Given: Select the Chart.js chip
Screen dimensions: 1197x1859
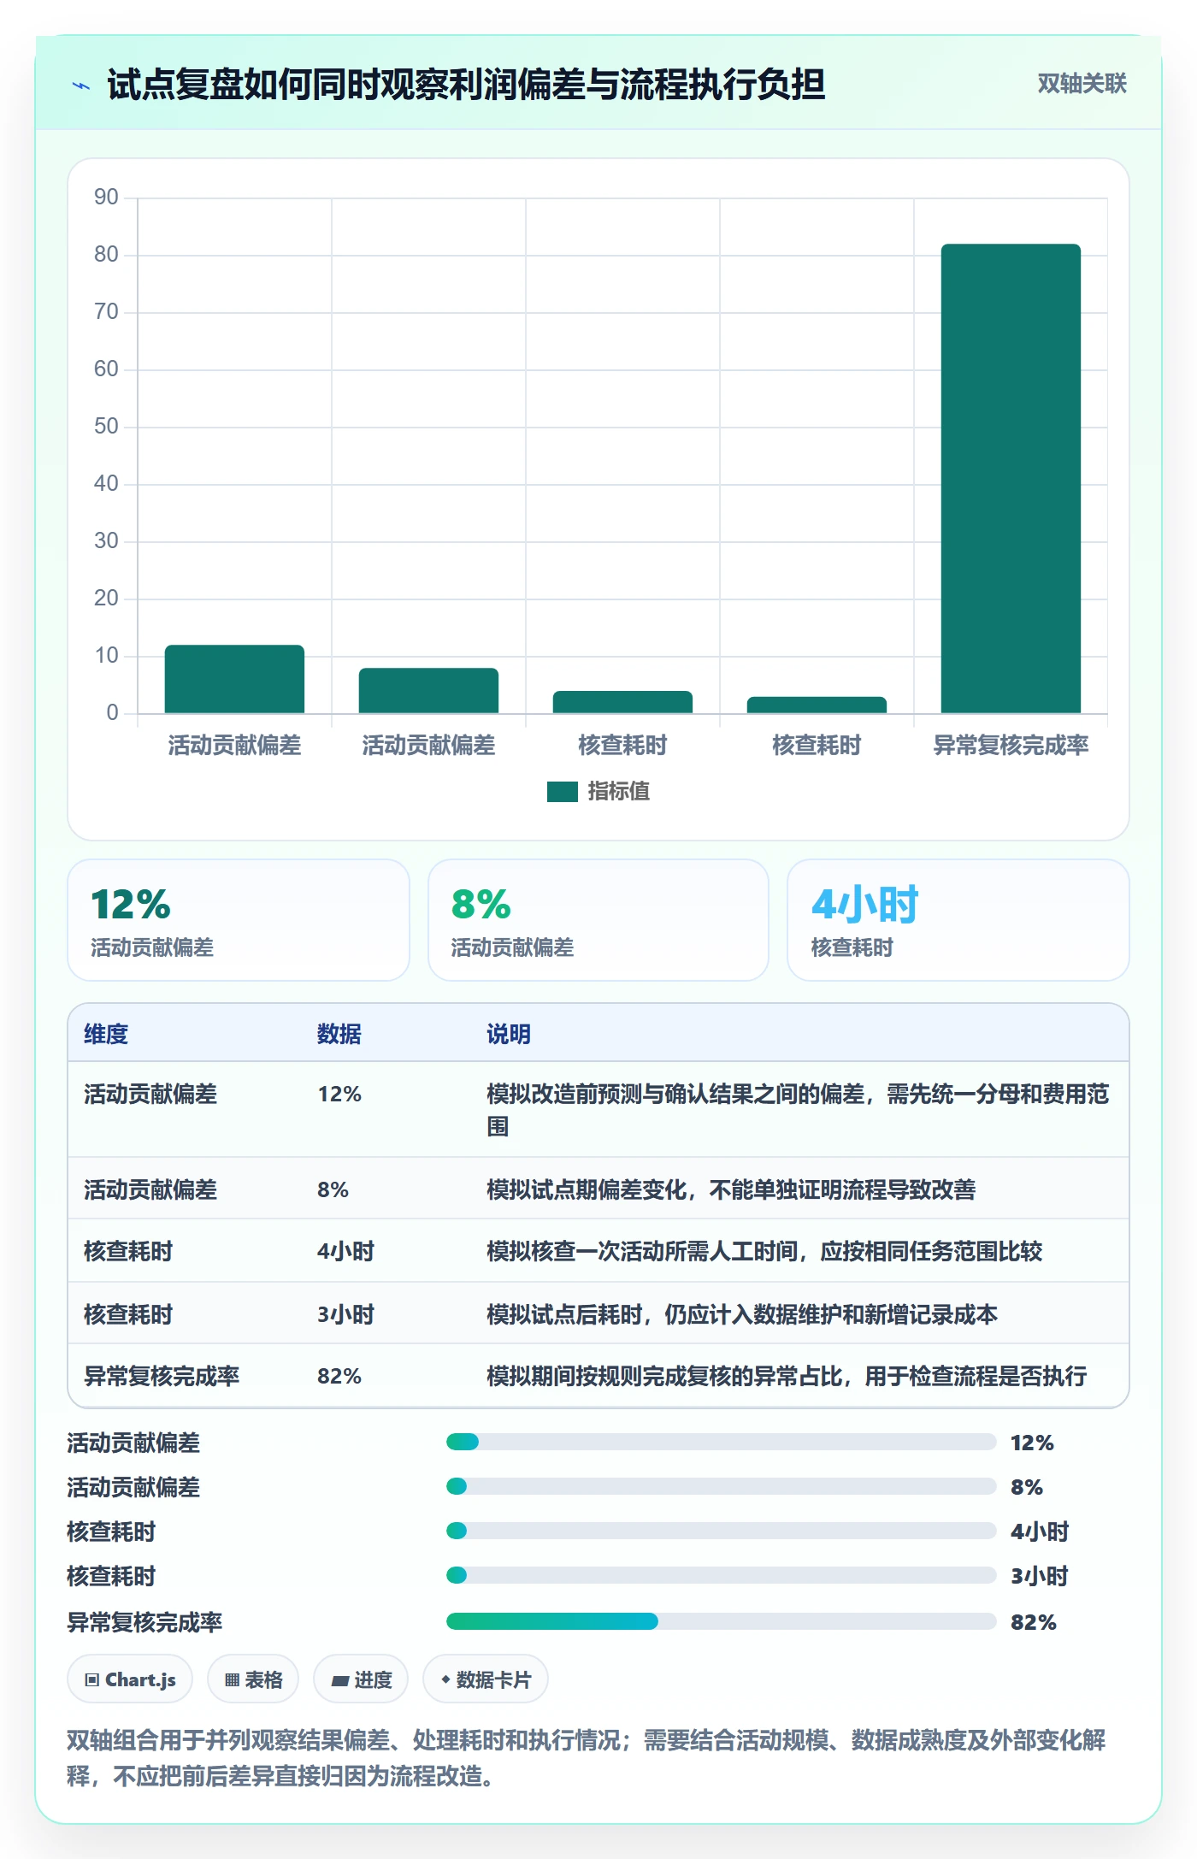Looking at the screenshot, I should [130, 1679].
